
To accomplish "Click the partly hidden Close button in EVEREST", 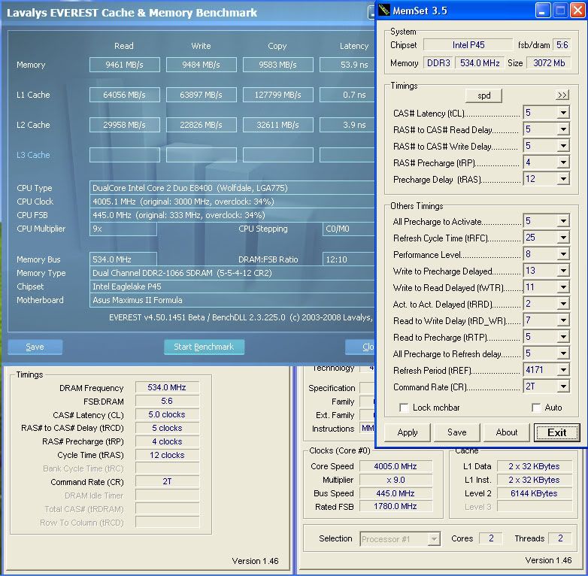I will [360, 347].
